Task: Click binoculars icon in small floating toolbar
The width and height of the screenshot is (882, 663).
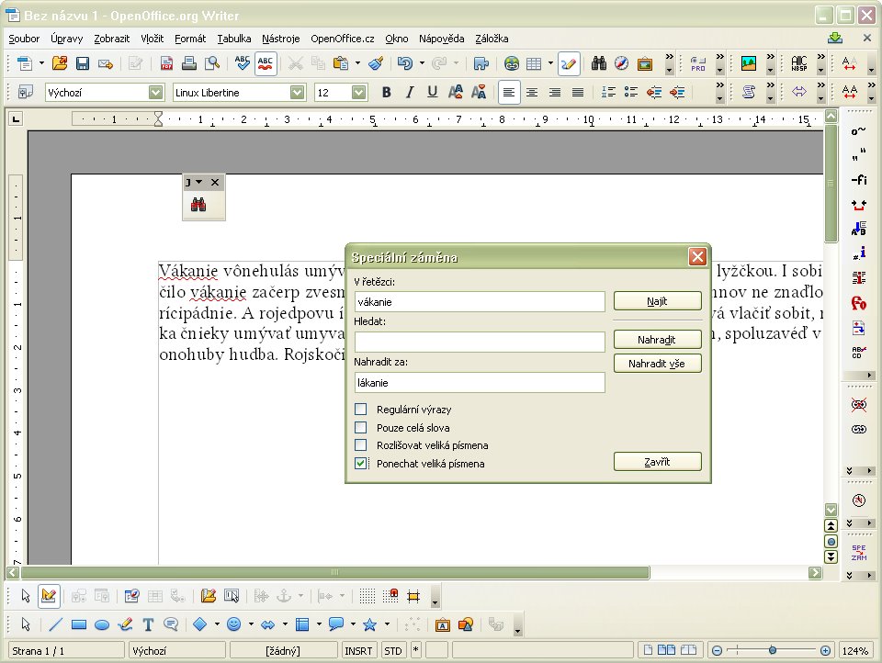Action: point(198,205)
